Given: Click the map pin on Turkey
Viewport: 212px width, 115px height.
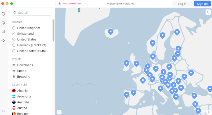Looking at the screenshot, I should click(x=194, y=96).
